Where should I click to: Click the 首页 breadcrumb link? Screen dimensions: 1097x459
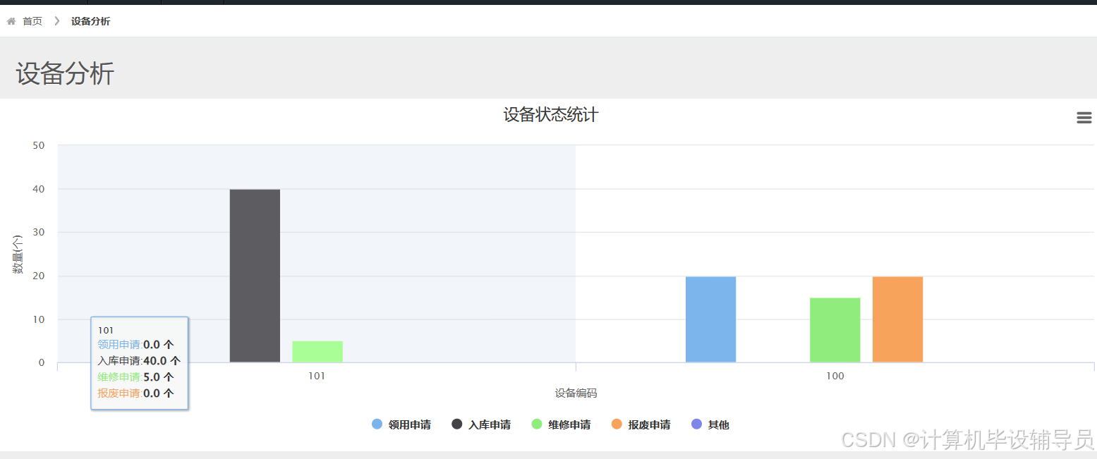pos(31,21)
